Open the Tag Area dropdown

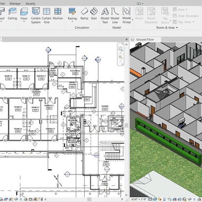194,22
